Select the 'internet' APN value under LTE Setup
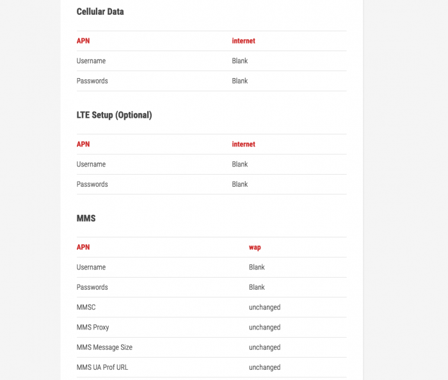The height and width of the screenshot is (380, 448). [243, 145]
